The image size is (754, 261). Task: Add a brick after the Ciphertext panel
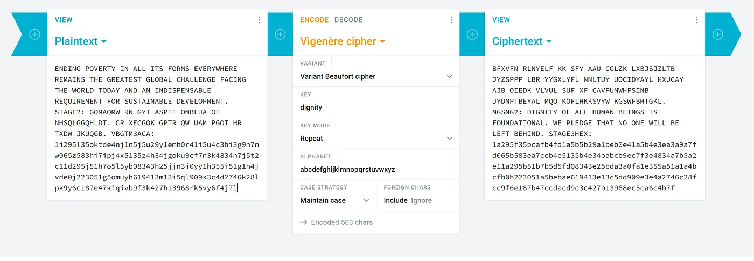tap(717, 34)
